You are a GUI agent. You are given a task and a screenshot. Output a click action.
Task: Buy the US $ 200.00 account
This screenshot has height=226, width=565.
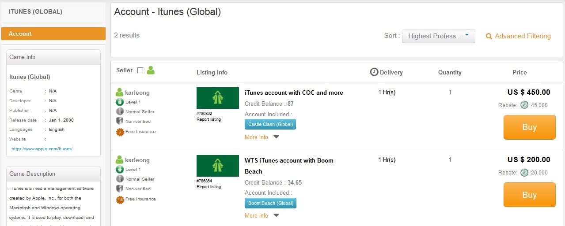[530, 195]
